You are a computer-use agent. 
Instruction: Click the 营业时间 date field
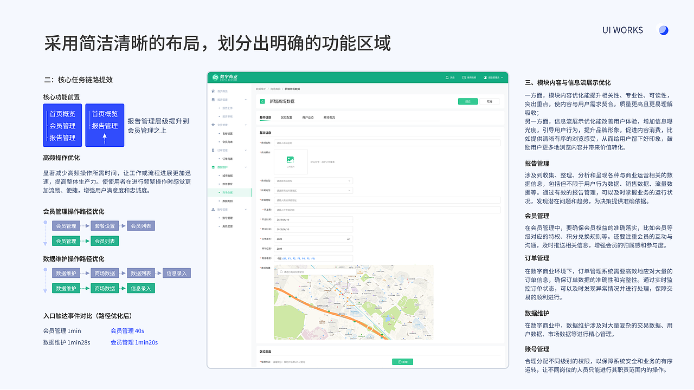coord(313,229)
